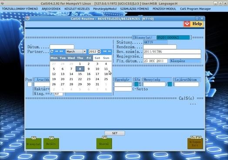This screenshot has height=160, width=228.
Task: Click the Dátum input field
Action: click(x=62, y=47)
